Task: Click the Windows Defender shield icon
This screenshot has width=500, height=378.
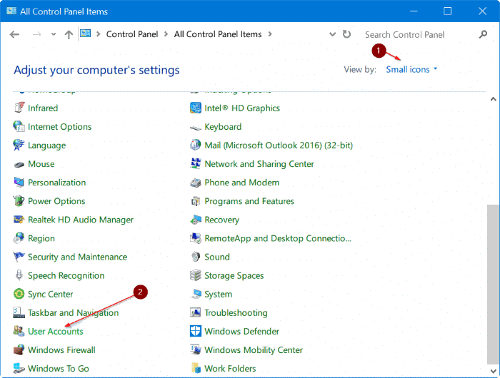Action: tap(196, 332)
